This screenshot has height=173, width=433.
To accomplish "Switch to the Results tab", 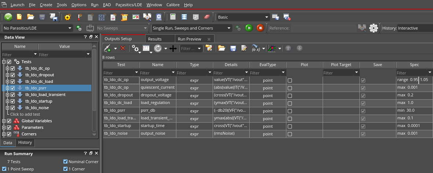I will (x=155, y=39).
